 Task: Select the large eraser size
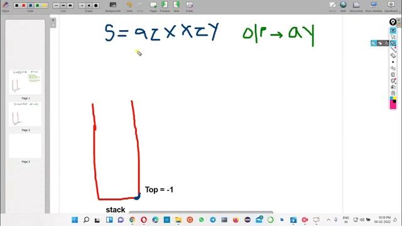[x=96, y=6]
